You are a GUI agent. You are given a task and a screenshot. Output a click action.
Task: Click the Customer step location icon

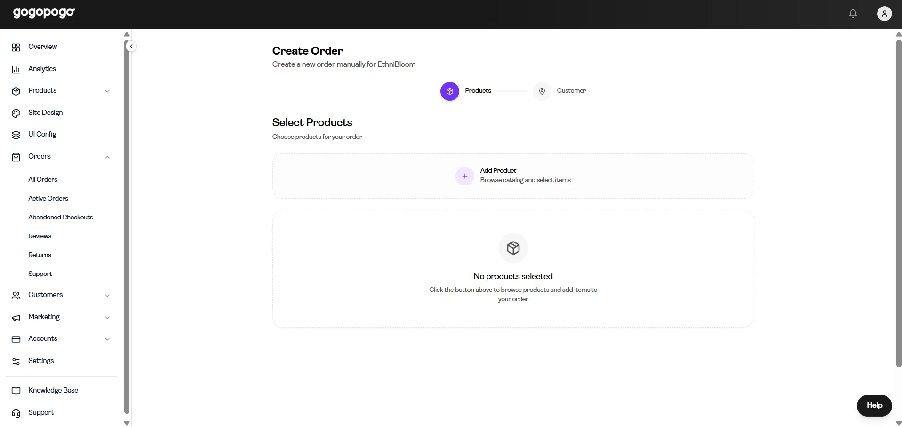[x=542, y=91]
